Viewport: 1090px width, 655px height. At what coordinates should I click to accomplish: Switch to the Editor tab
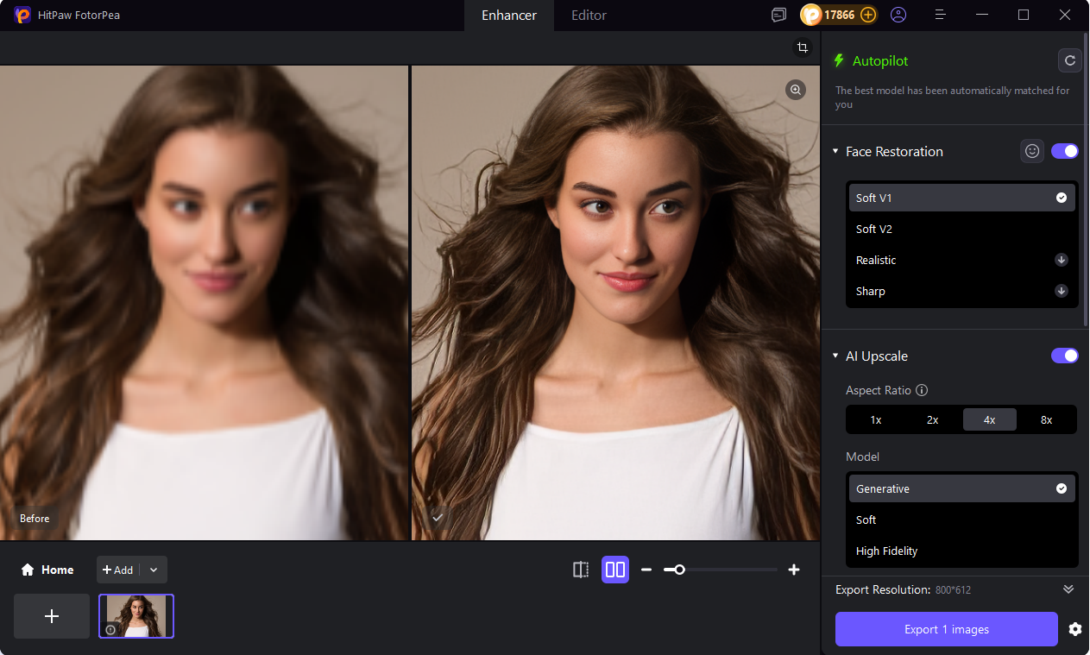tap(588, 15)
